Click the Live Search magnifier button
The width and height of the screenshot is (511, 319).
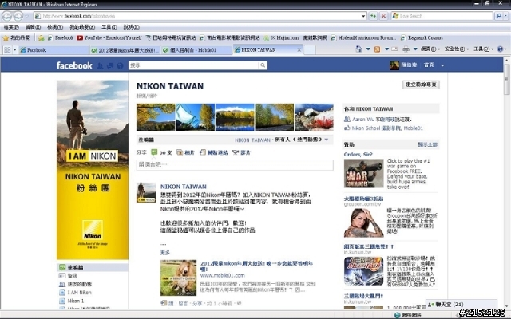coord(498,16)
